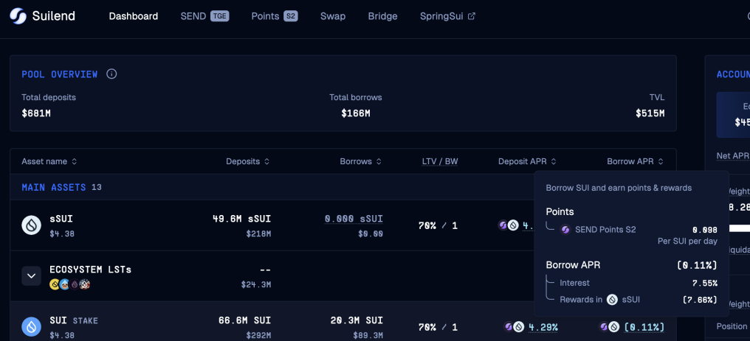750x341 pixels.
Task: Click the LTV / BW column header
Action: [439, 161]
